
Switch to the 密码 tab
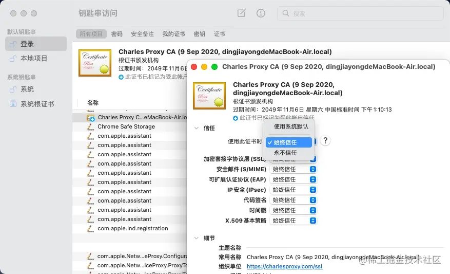117,34
